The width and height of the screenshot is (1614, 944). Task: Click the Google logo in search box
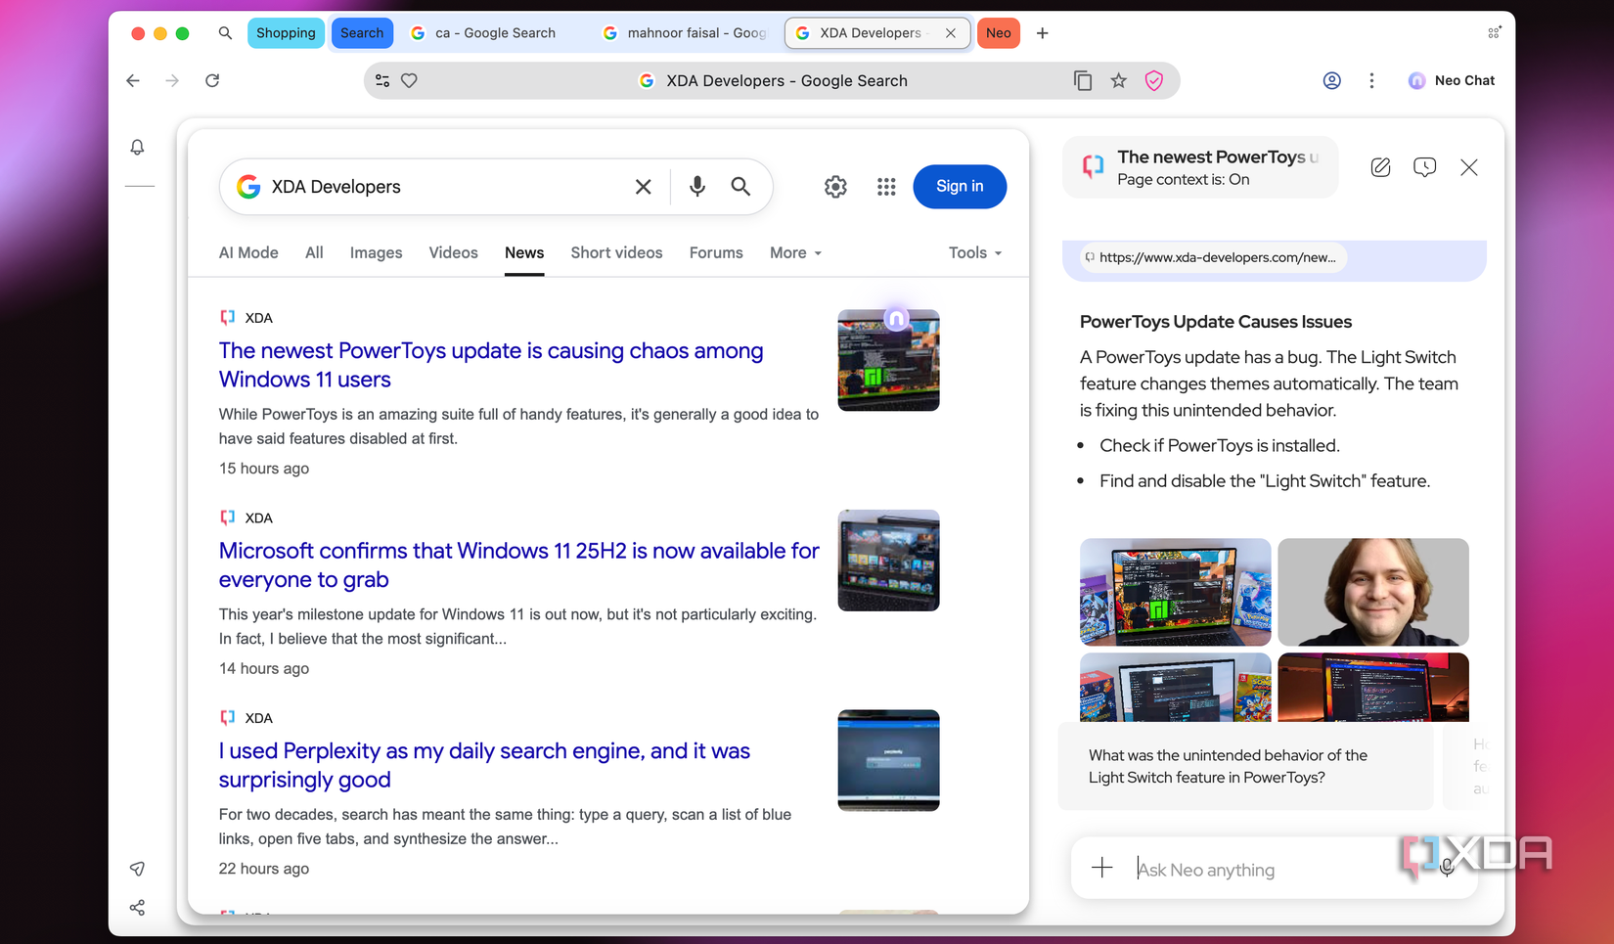click(248, 187)
